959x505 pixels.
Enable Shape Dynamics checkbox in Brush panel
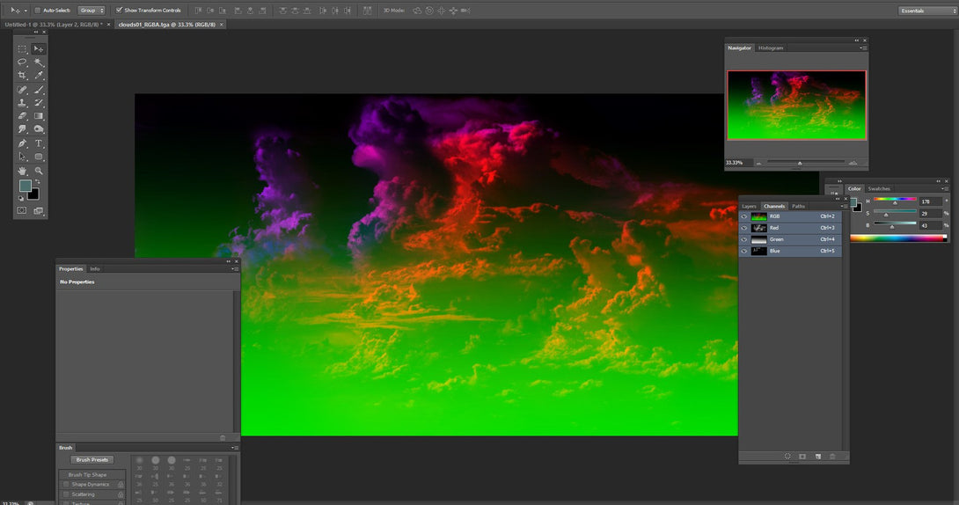pos(66,484)
